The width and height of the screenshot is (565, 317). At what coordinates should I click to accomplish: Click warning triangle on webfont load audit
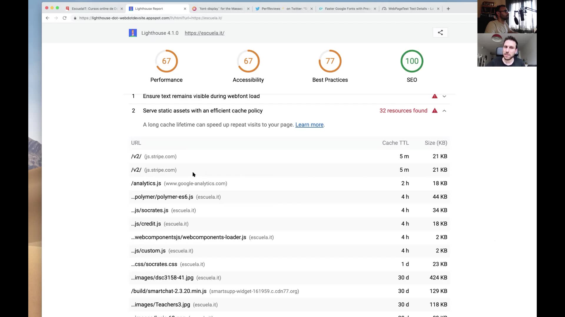click(435, 96)
